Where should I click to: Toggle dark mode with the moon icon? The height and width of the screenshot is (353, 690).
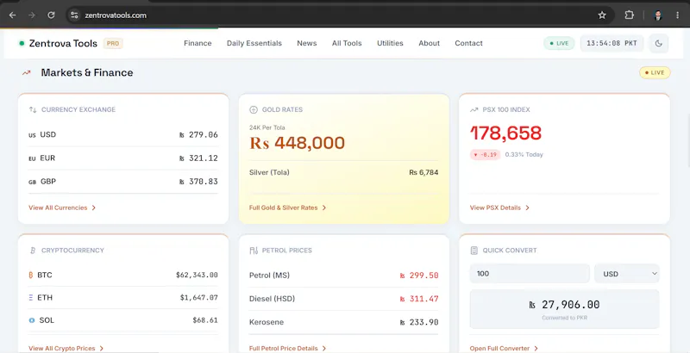tap(659, 43)
